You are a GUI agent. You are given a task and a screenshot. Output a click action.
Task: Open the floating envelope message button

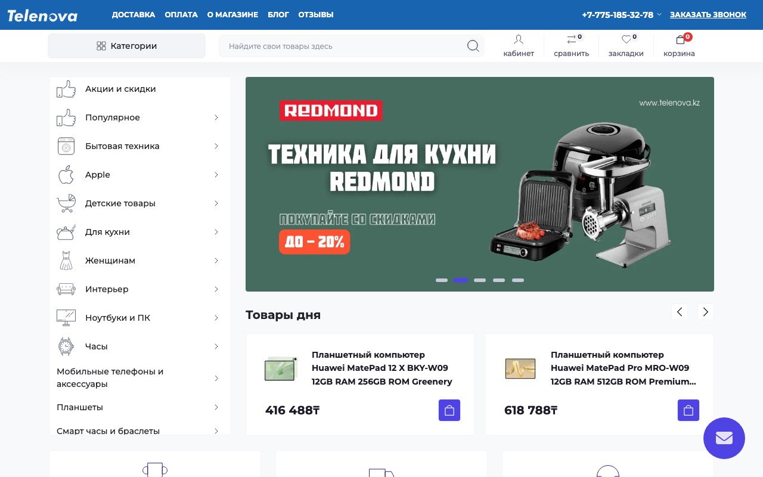[724, 438]
